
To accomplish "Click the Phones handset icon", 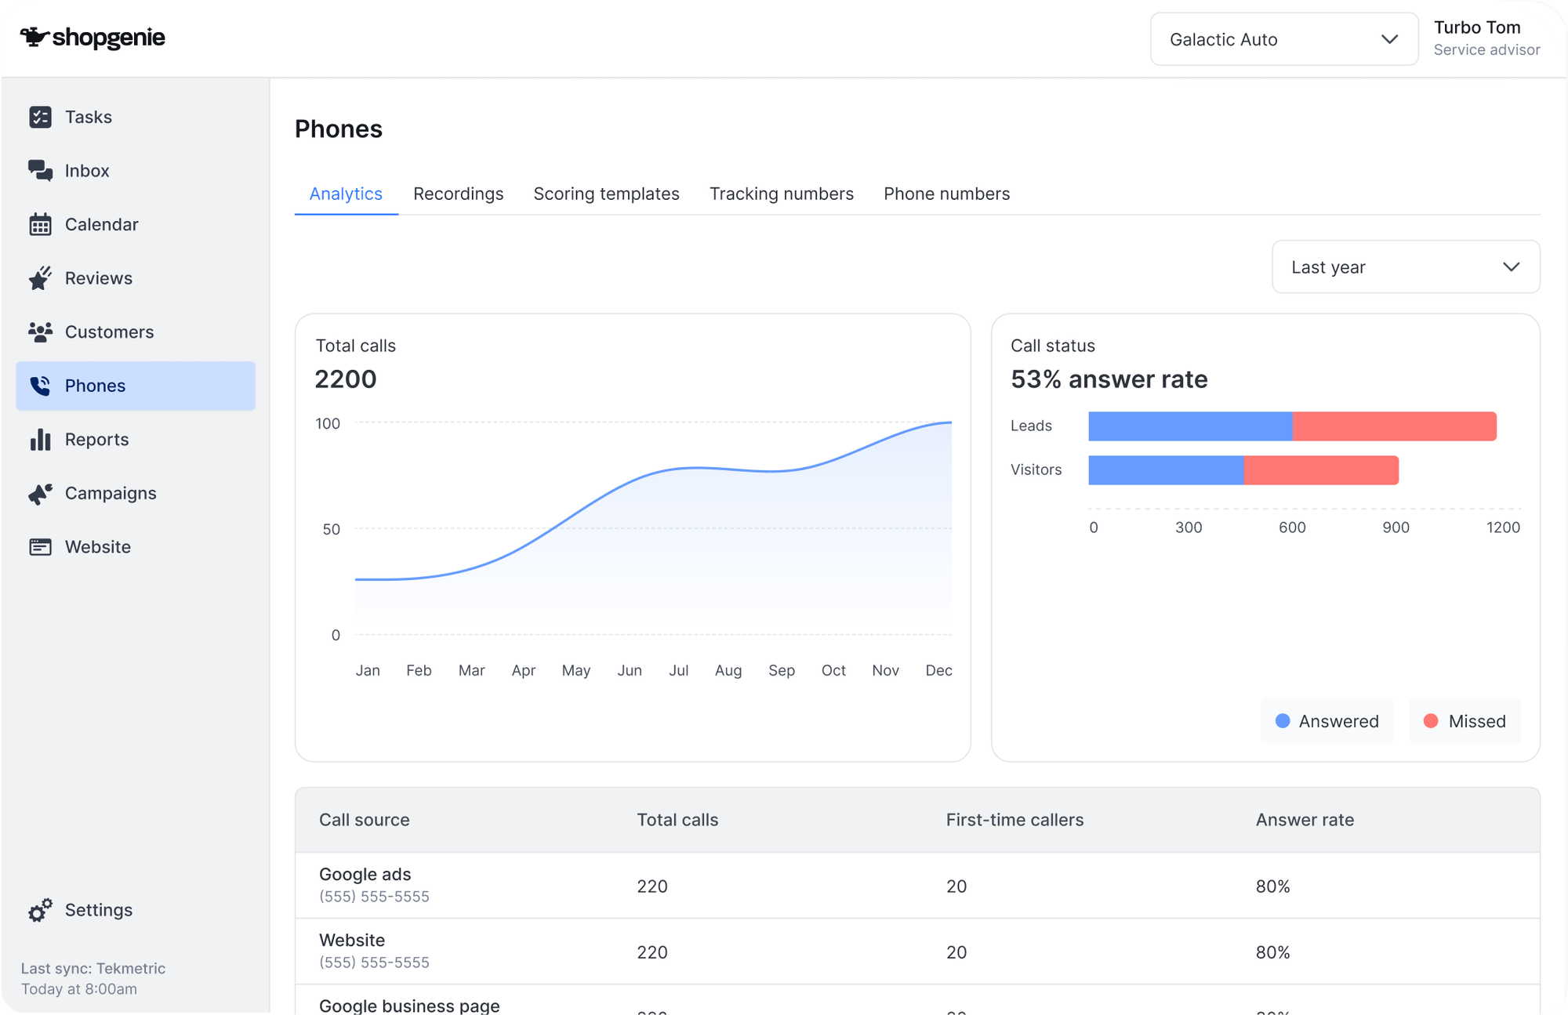I will click(40, 385).
